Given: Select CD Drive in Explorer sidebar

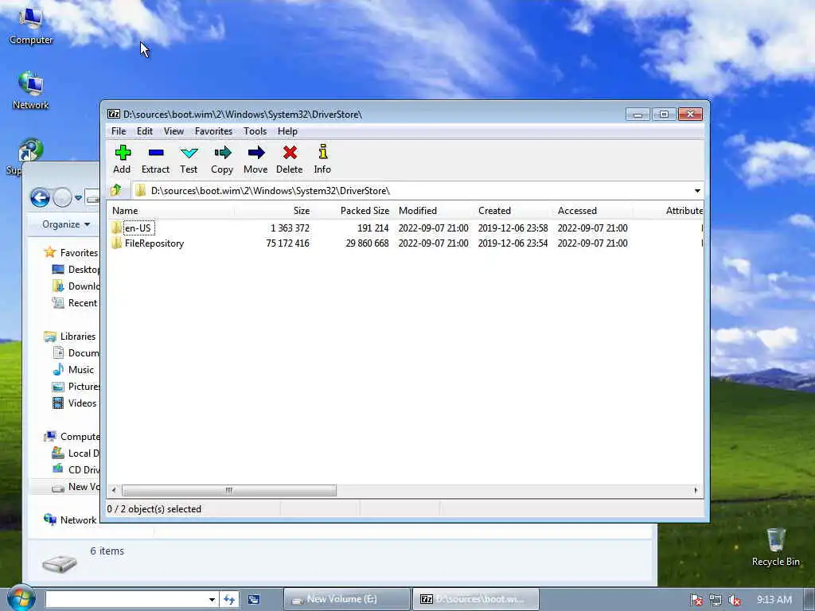Looking at the screenshot, I should [76, 469].
